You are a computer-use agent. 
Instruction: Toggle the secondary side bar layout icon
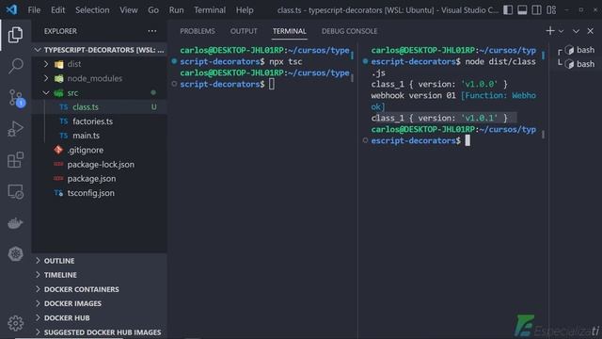click(x=537, y=10)
